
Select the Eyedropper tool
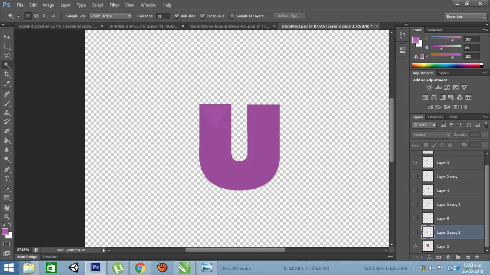point(7,84)
